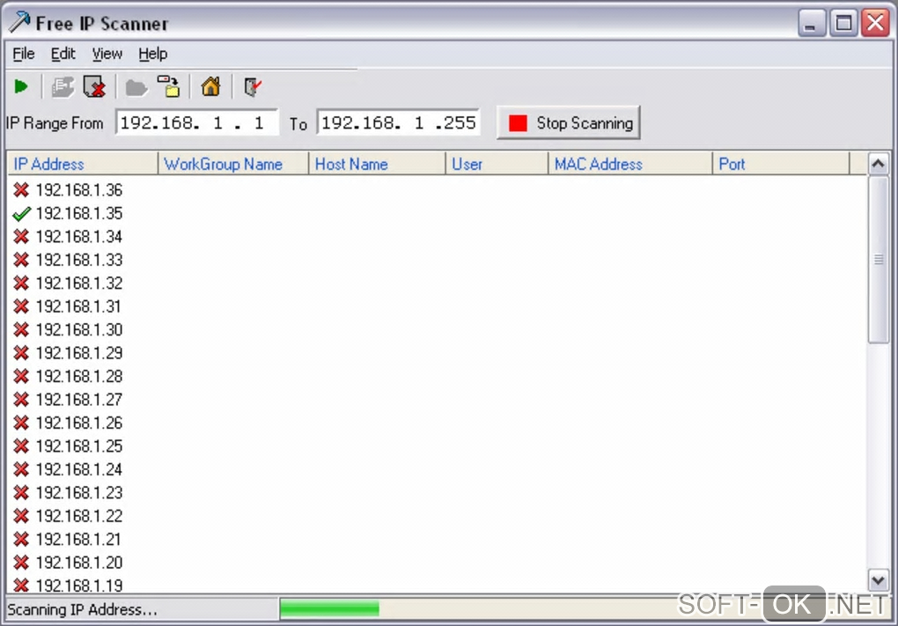Viewport: 898px width, 626px height.
Task: Sort by the User column header
Action: coord(497,164)
